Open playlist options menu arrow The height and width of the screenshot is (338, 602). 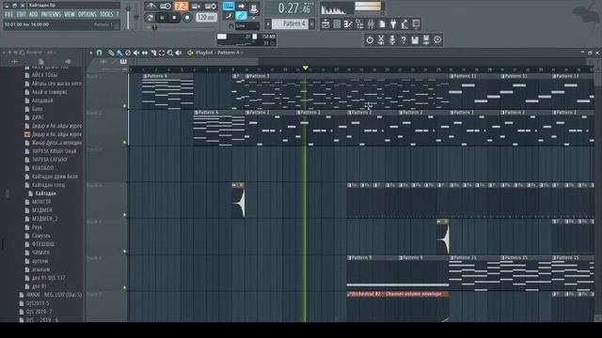click(91, 53)
